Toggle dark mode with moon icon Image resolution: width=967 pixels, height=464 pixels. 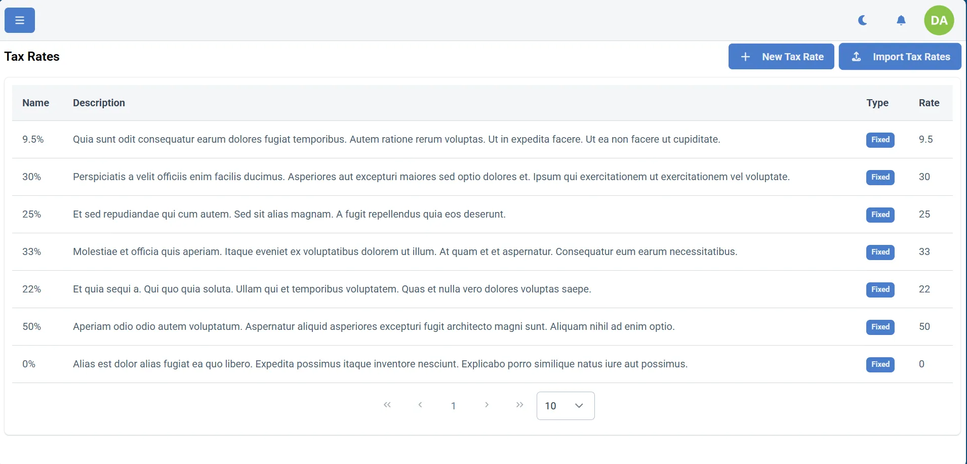(863, 20)
